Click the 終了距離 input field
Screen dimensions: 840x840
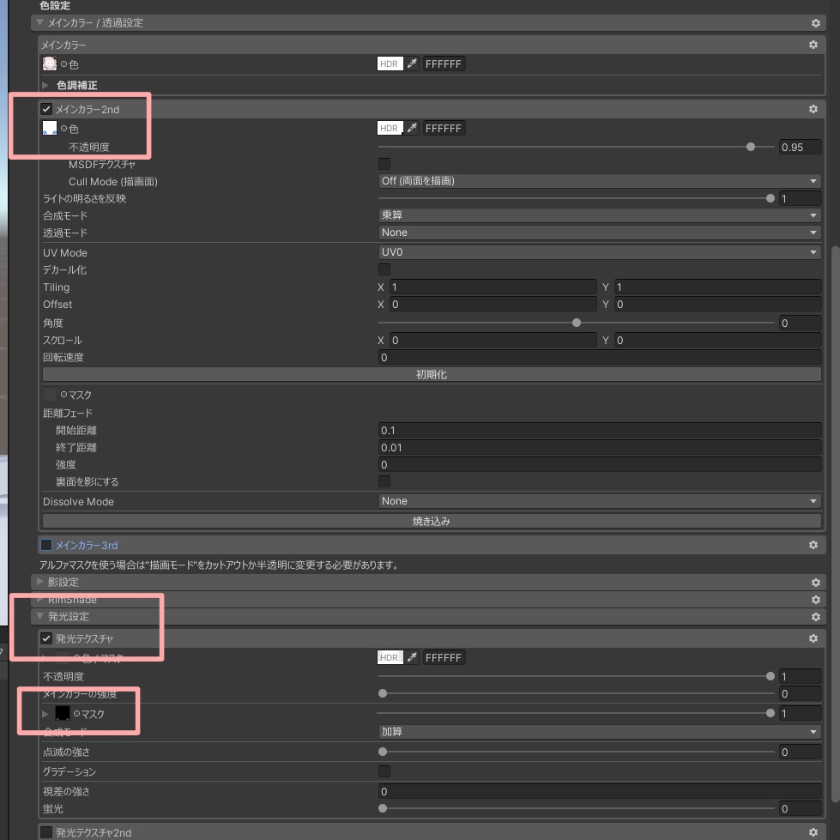[600, 447]
